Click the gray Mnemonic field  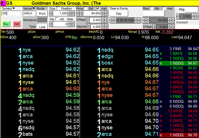[x=42, y=20]
